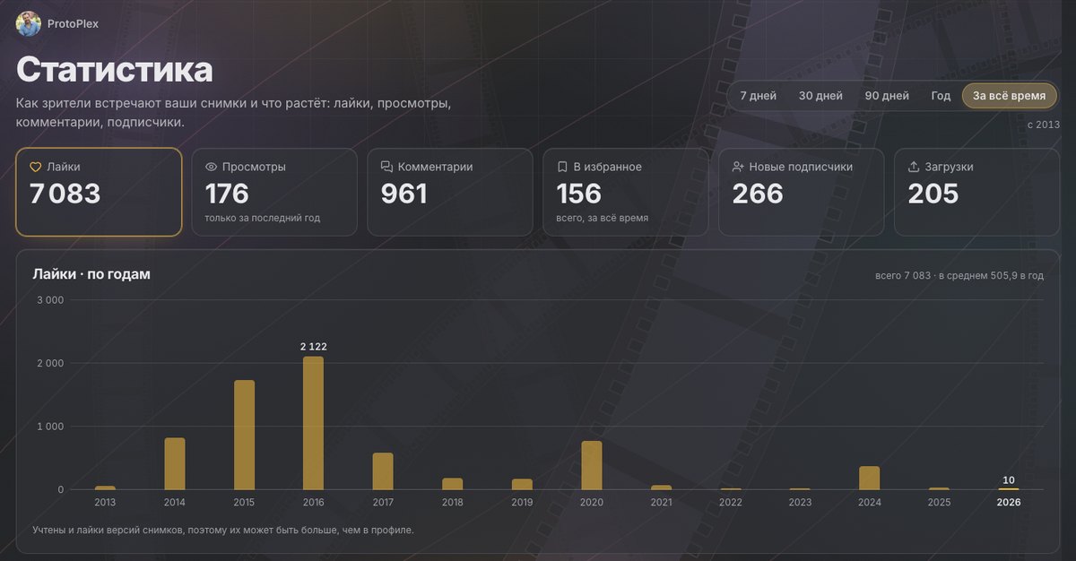Click the 2022 axis label
Image resolution: width=1076 pixels, height=561 pixels.
731,503
